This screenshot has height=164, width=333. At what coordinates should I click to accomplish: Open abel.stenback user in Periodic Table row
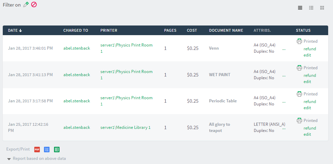point(76,101)
